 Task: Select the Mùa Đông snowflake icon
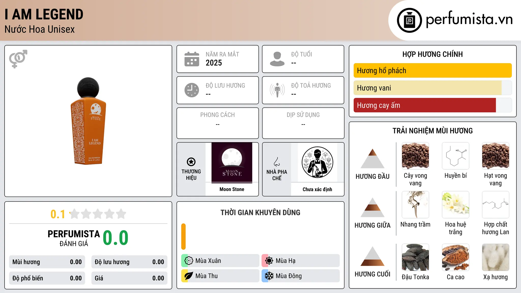point(269,276)
